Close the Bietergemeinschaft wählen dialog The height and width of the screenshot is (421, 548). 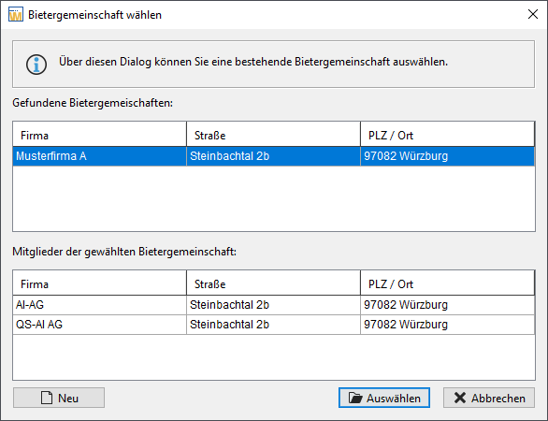pyautogui.click(x=533, y=14)
